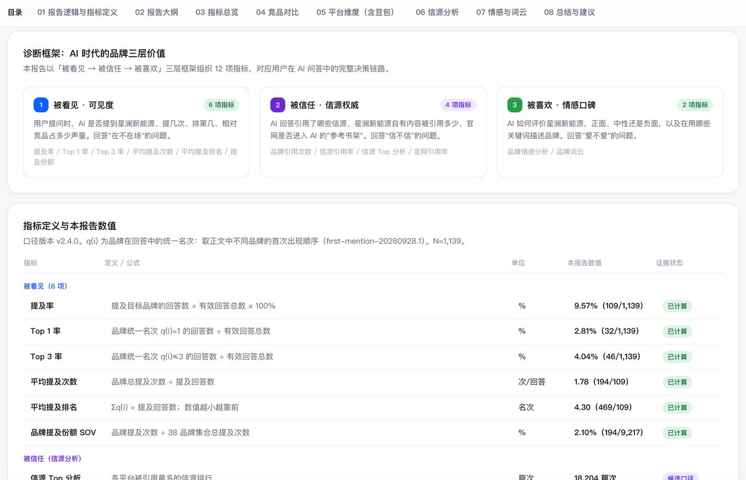Open the 目录 navigation item
Viewport: 746px width, 480px height.
tap(15, 12)
